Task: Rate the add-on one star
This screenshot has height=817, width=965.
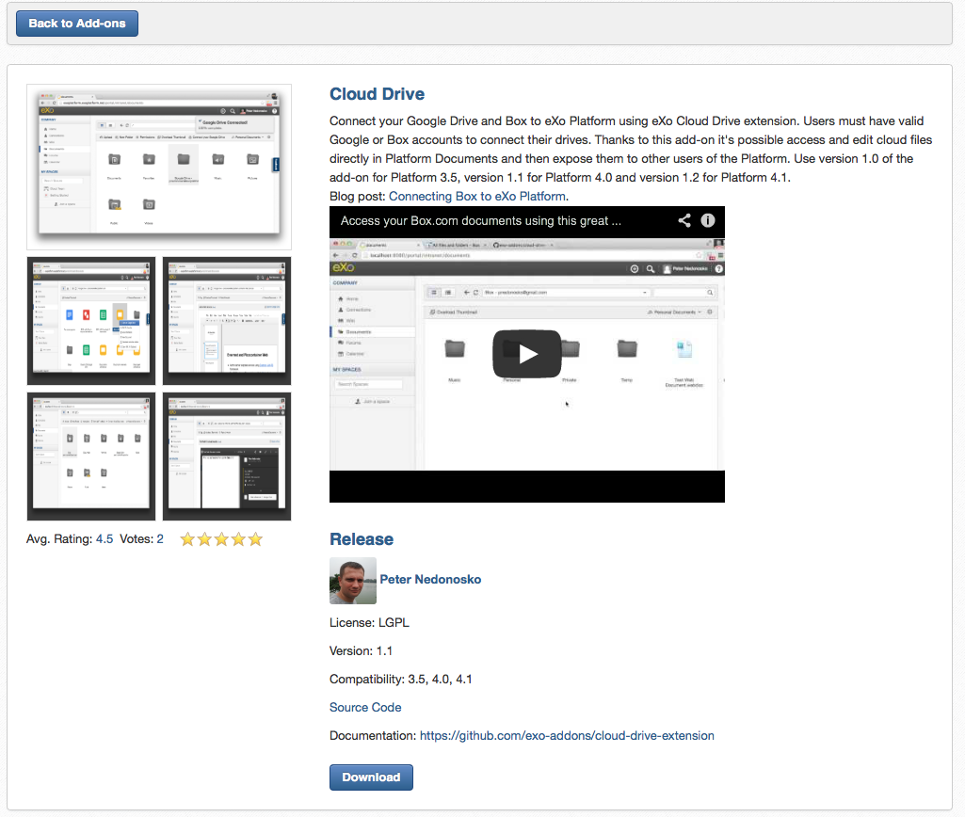Action: tap(187, 539)
